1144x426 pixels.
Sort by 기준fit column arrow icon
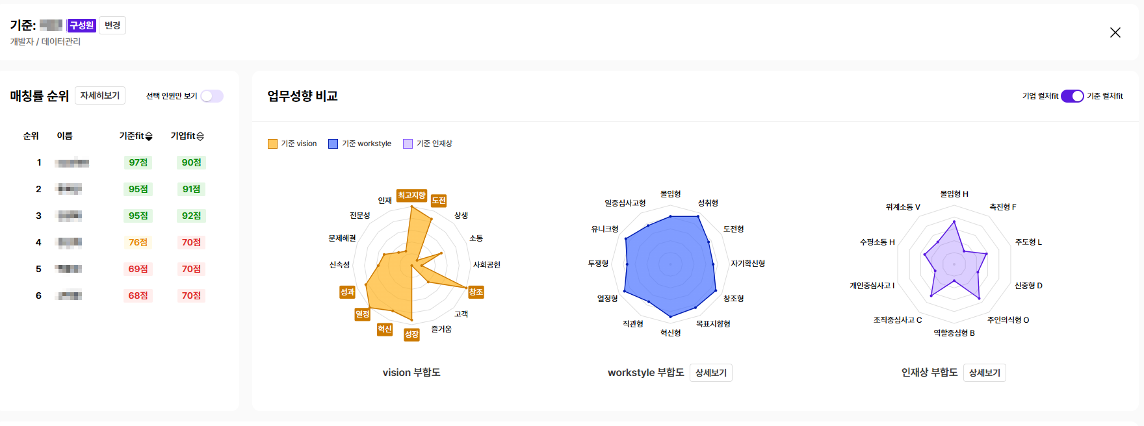tap(149, 136)
